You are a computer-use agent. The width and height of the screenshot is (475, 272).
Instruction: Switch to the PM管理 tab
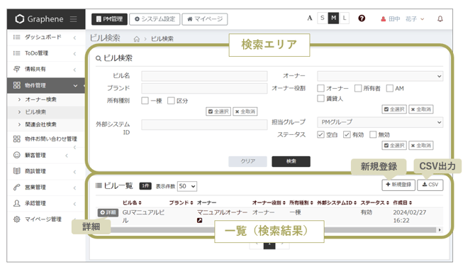109,19
